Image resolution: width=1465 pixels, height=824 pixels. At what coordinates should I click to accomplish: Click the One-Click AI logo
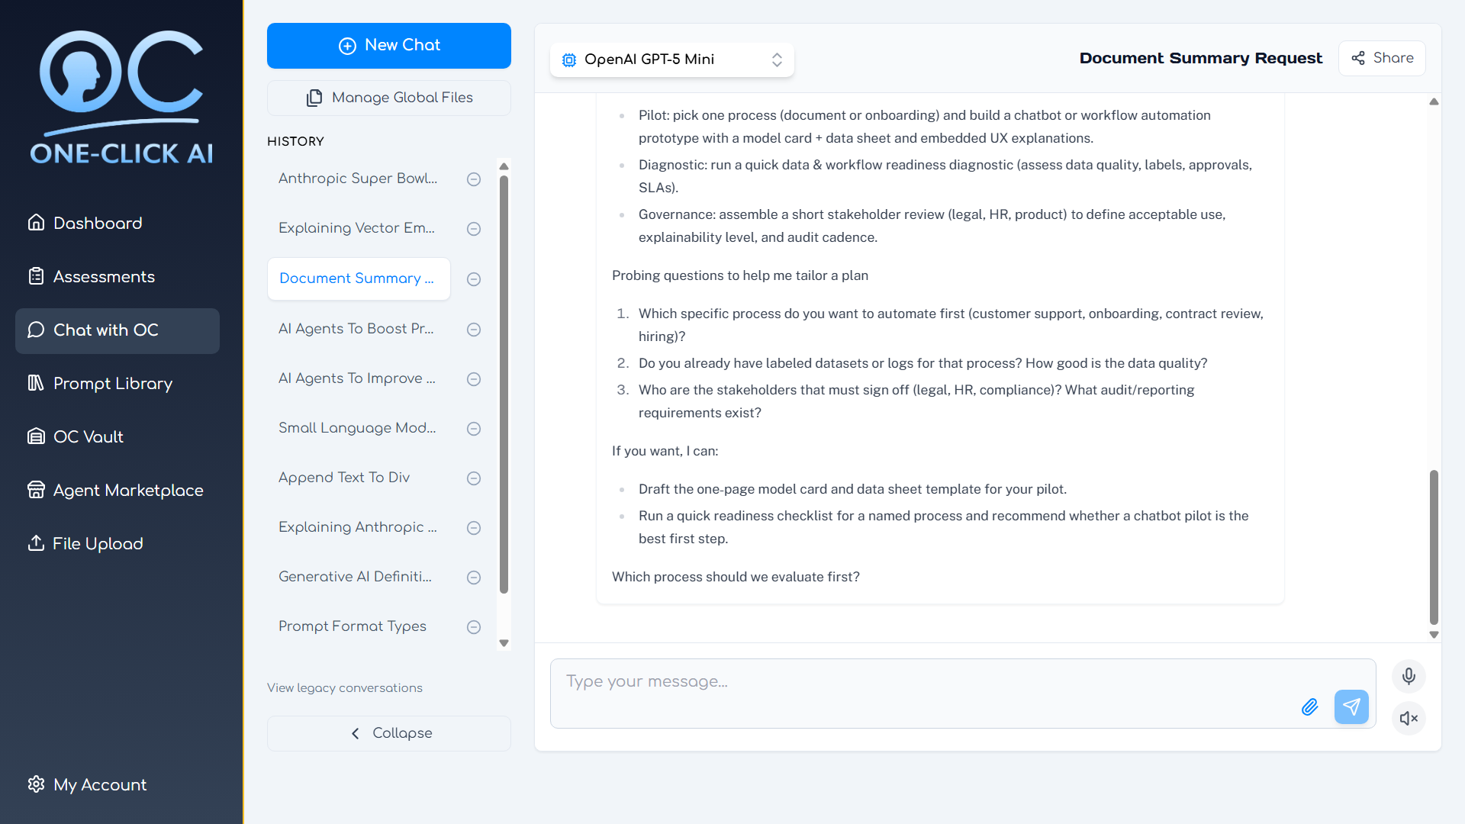click(x=122, y=98)
